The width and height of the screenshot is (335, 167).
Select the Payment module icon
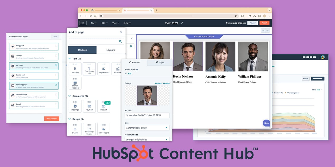click(x=89, y=106)
